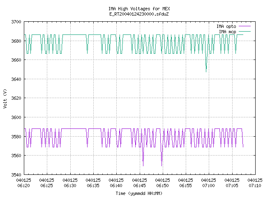The width and height of the screenshot is (263, 197).
Task: Select the 3640 y-axis tick label
Action: [16, 79]
